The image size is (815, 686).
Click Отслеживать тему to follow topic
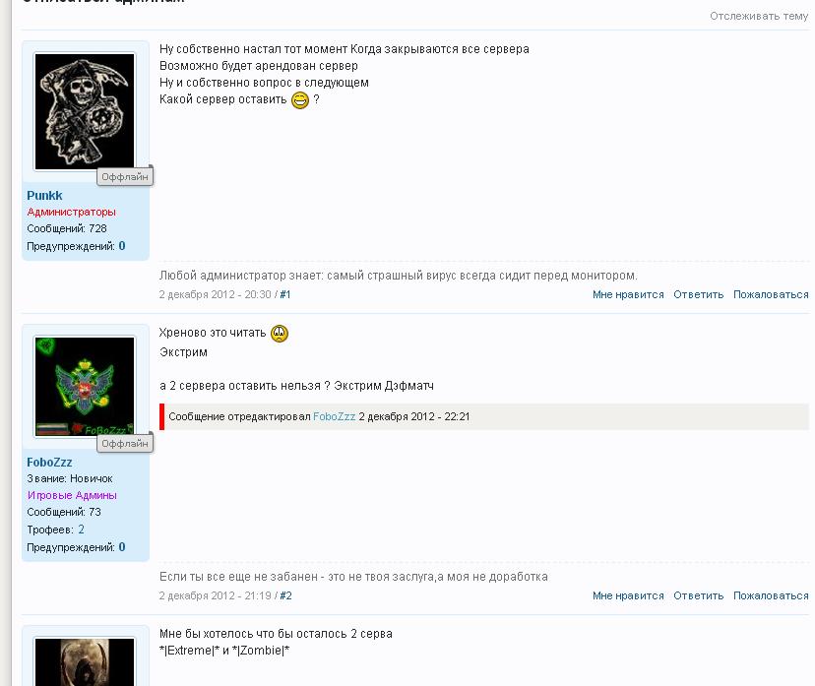[x=759, y=16]
